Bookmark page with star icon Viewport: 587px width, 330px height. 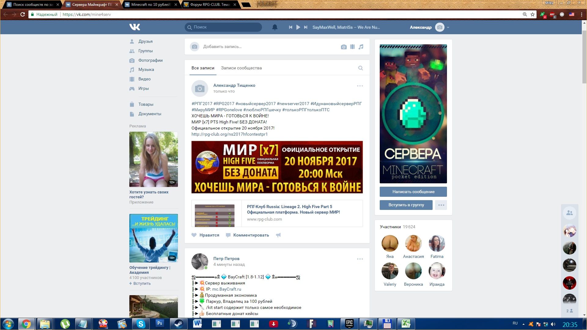tap(532, 14)
